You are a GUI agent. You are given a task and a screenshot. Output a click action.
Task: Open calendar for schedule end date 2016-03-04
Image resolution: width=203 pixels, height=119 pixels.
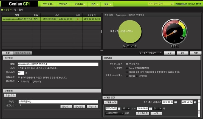click(x=150, y=109)
